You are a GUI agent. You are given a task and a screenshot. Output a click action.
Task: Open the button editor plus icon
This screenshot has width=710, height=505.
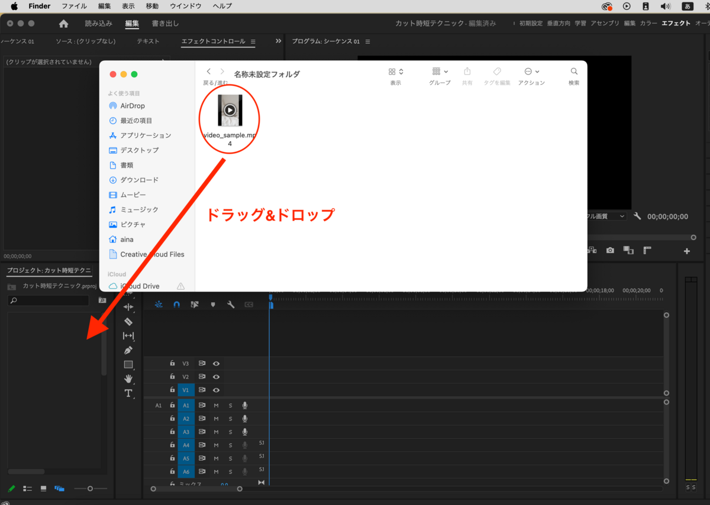point(687,251)
